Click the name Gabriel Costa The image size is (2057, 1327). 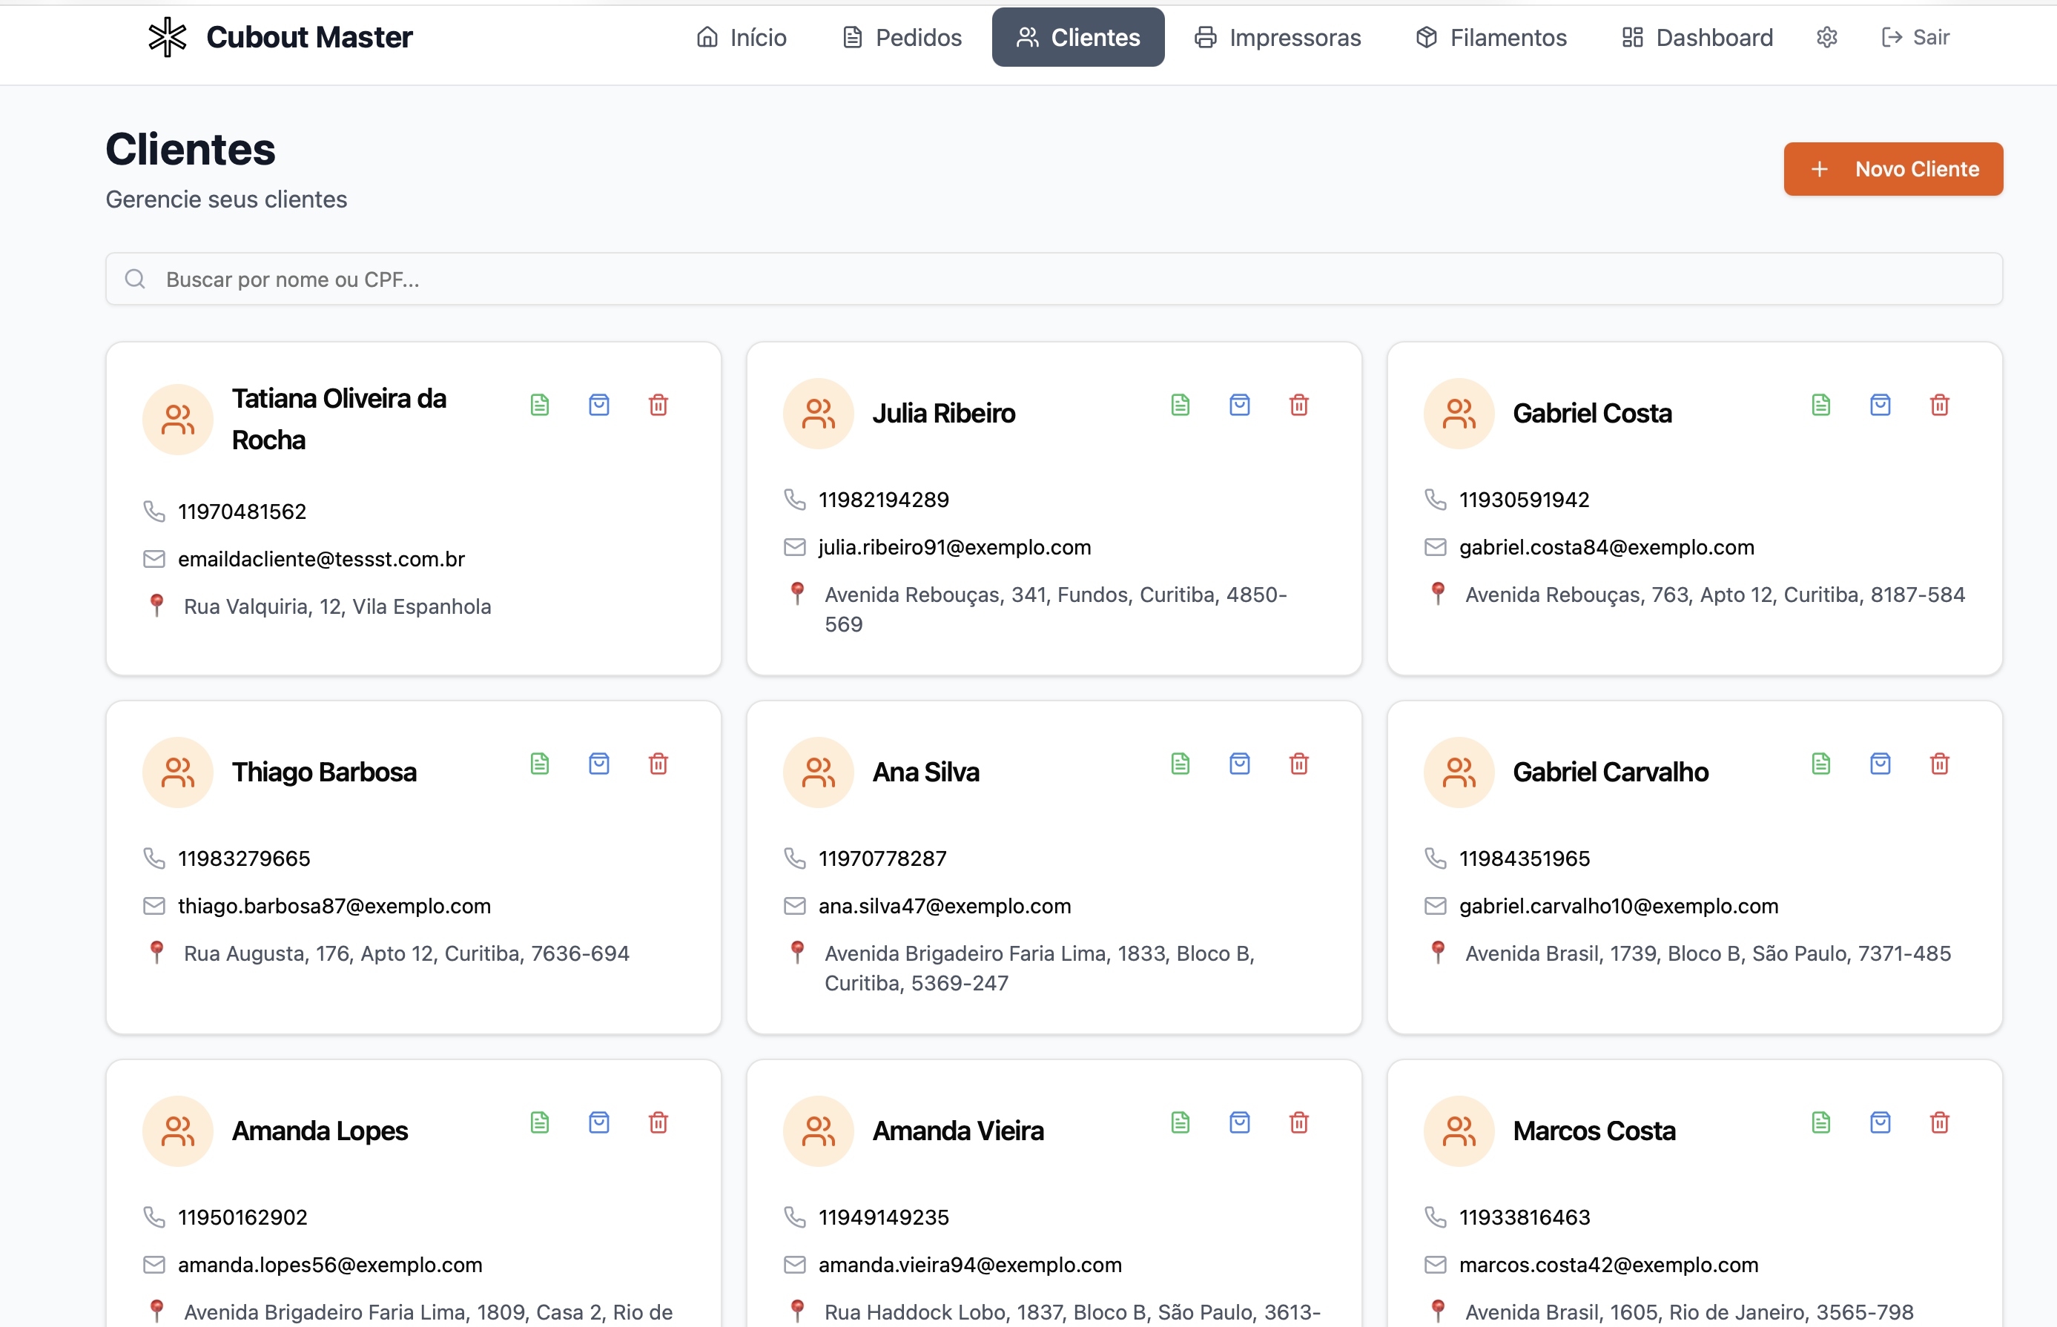(x=1591, y=414)
